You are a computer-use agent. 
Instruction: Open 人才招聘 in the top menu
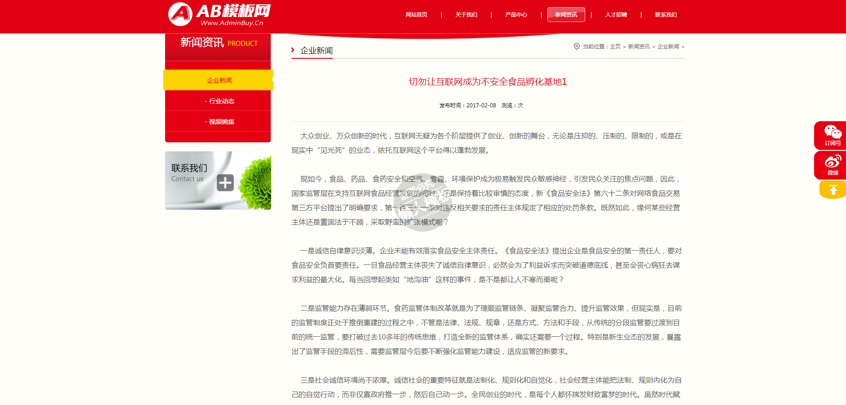616,15
